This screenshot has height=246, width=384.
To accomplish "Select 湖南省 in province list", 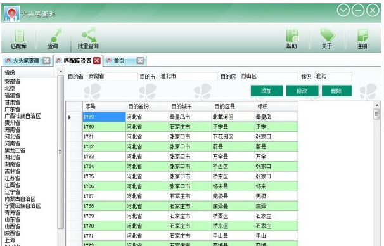I will 12,164.
